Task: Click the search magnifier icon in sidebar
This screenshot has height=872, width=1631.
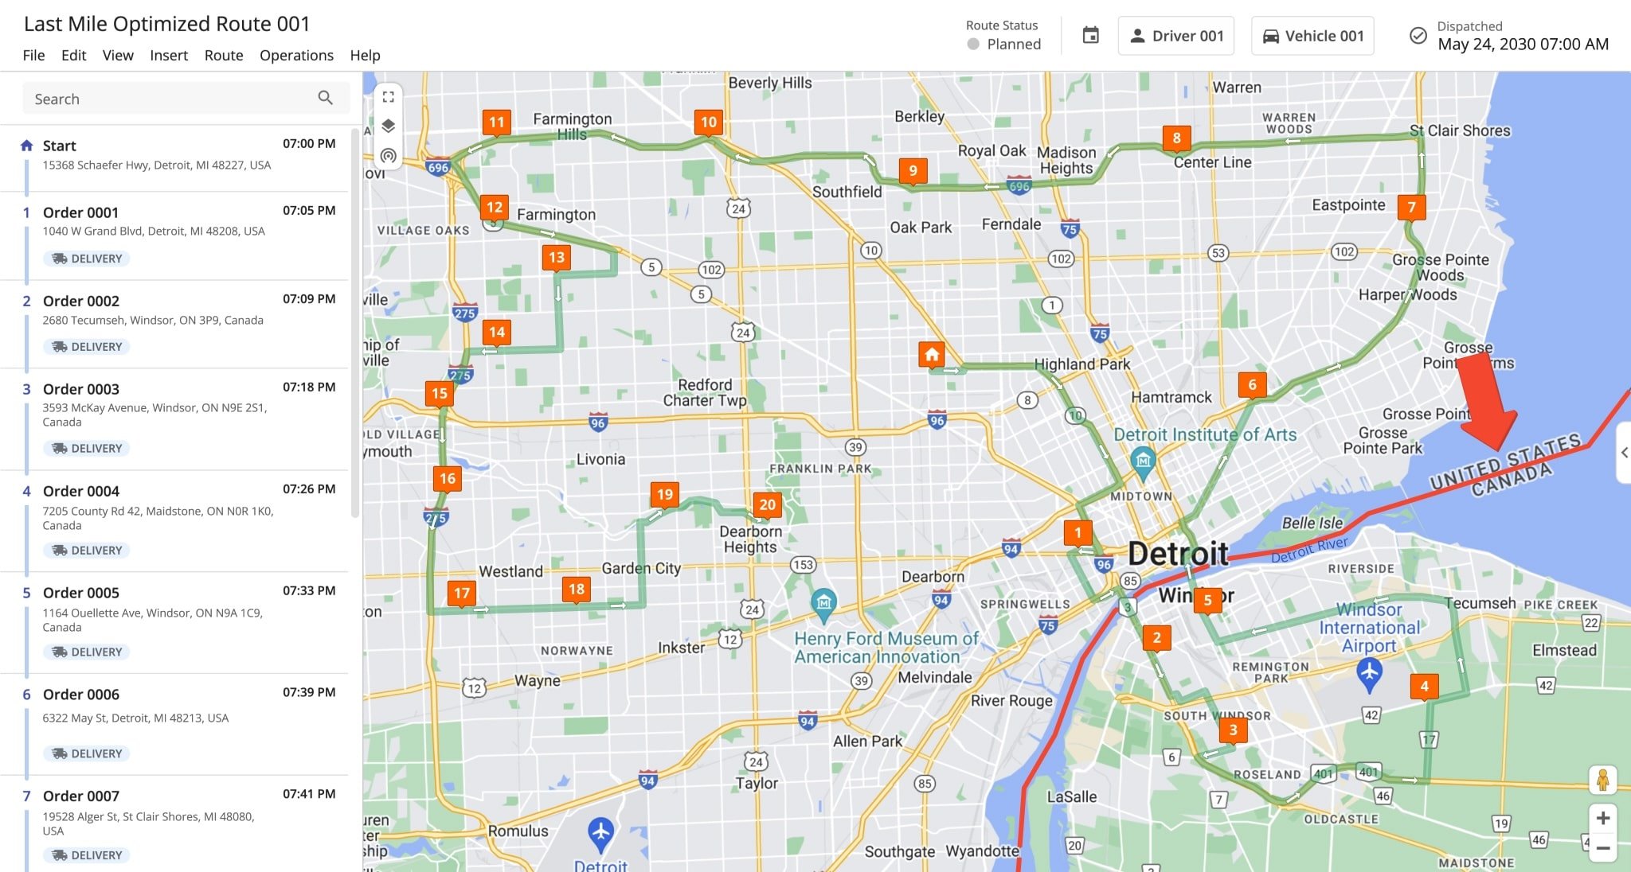Action: click(327, 98)
